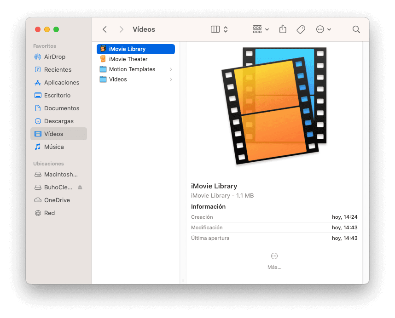The width and height of the screenshot is (395, 318).
Task: Start a search with the magnifying glass
Action: pyautogui.click(x=356, y=29)
